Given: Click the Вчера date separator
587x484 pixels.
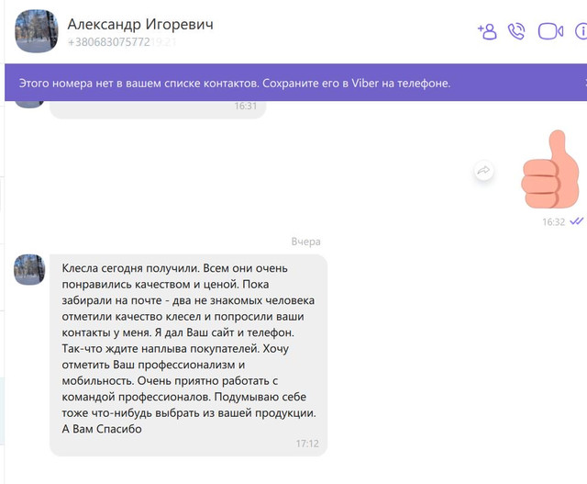Looking at the screenshot, I should 305,242.
